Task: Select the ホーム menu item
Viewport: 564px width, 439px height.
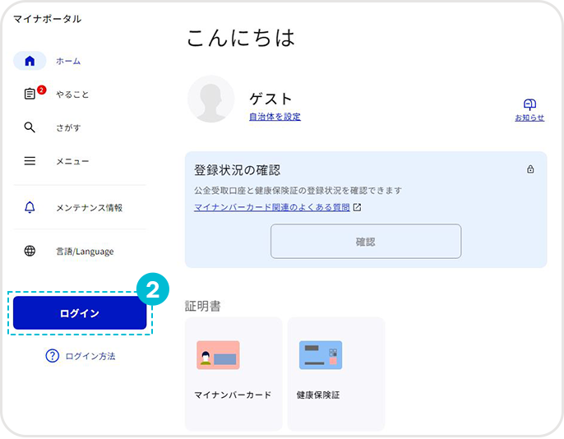Action: click(x=68, y=61)
